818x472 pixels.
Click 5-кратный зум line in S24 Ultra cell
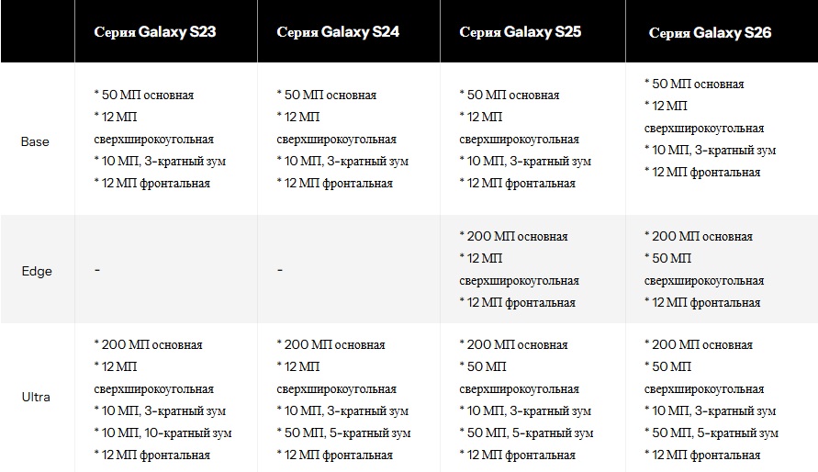pyautogui.click(x=342, y=433)
